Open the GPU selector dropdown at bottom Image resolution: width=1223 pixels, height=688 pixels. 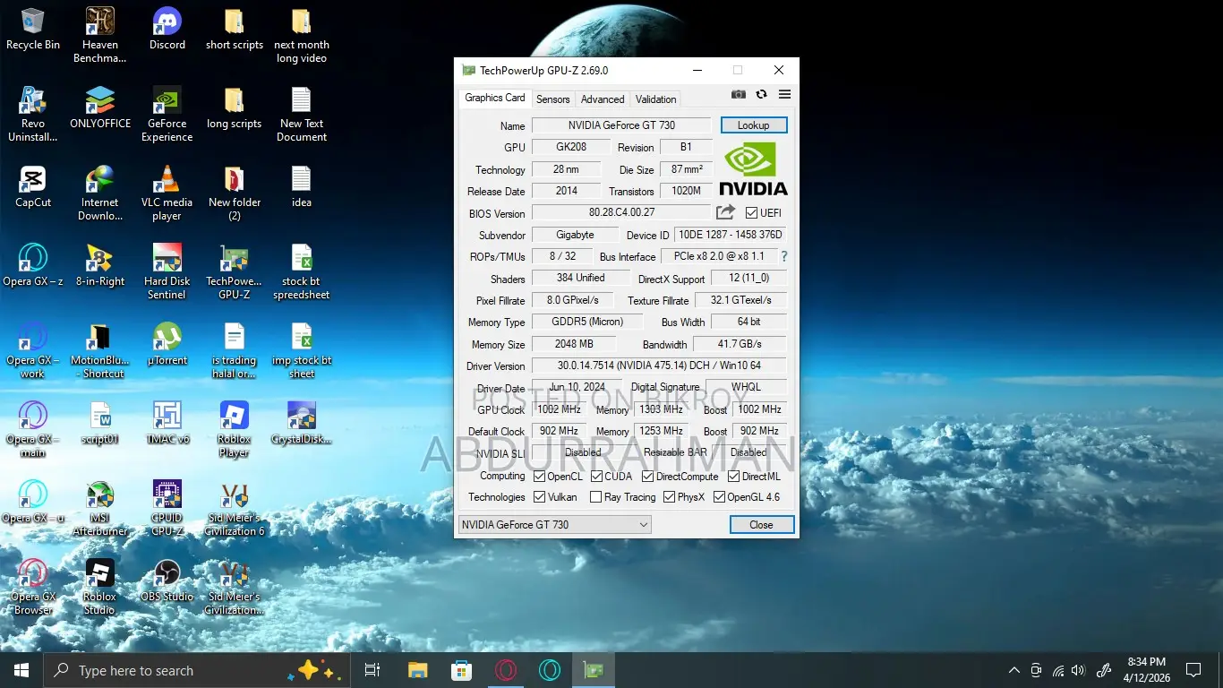tap(554, 525)
